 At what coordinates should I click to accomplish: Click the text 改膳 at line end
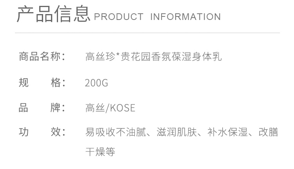click(268, 132)
